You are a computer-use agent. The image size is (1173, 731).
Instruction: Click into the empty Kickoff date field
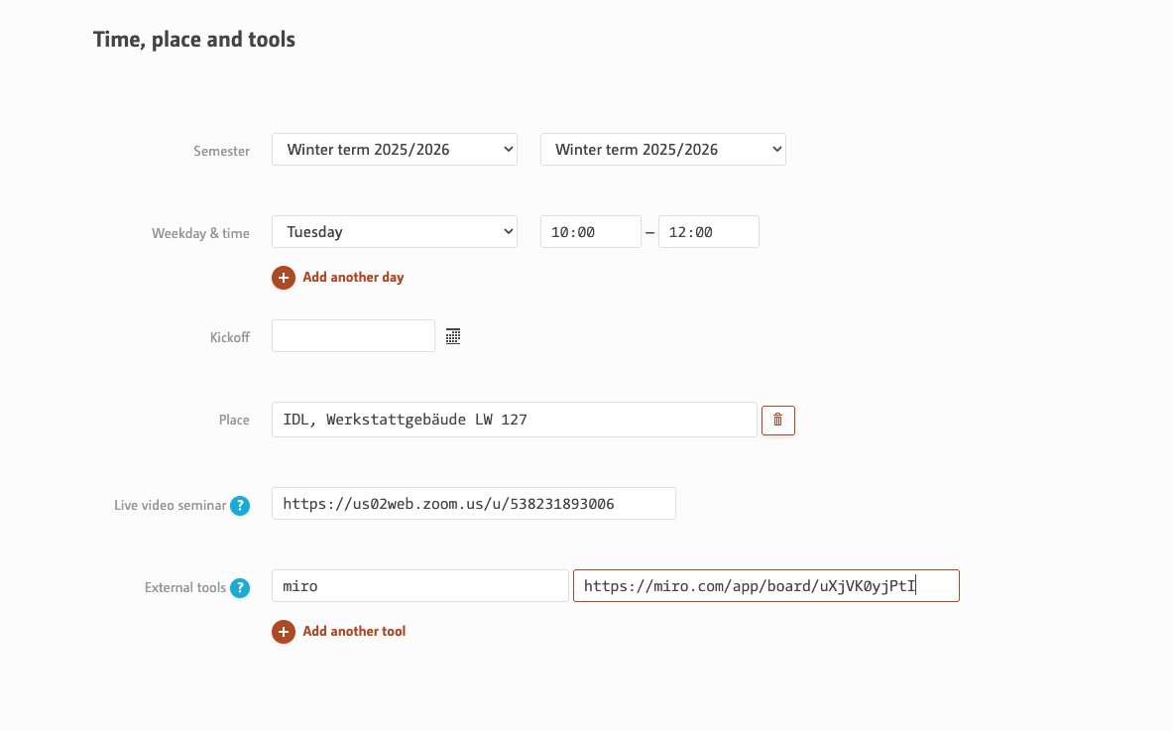point(353,336)
